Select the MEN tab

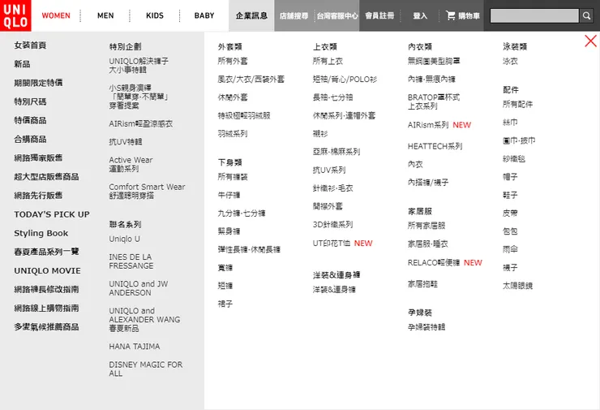click(x=105, y=15)
